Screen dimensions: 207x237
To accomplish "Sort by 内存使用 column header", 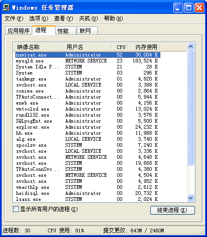I will pos(144,47).
